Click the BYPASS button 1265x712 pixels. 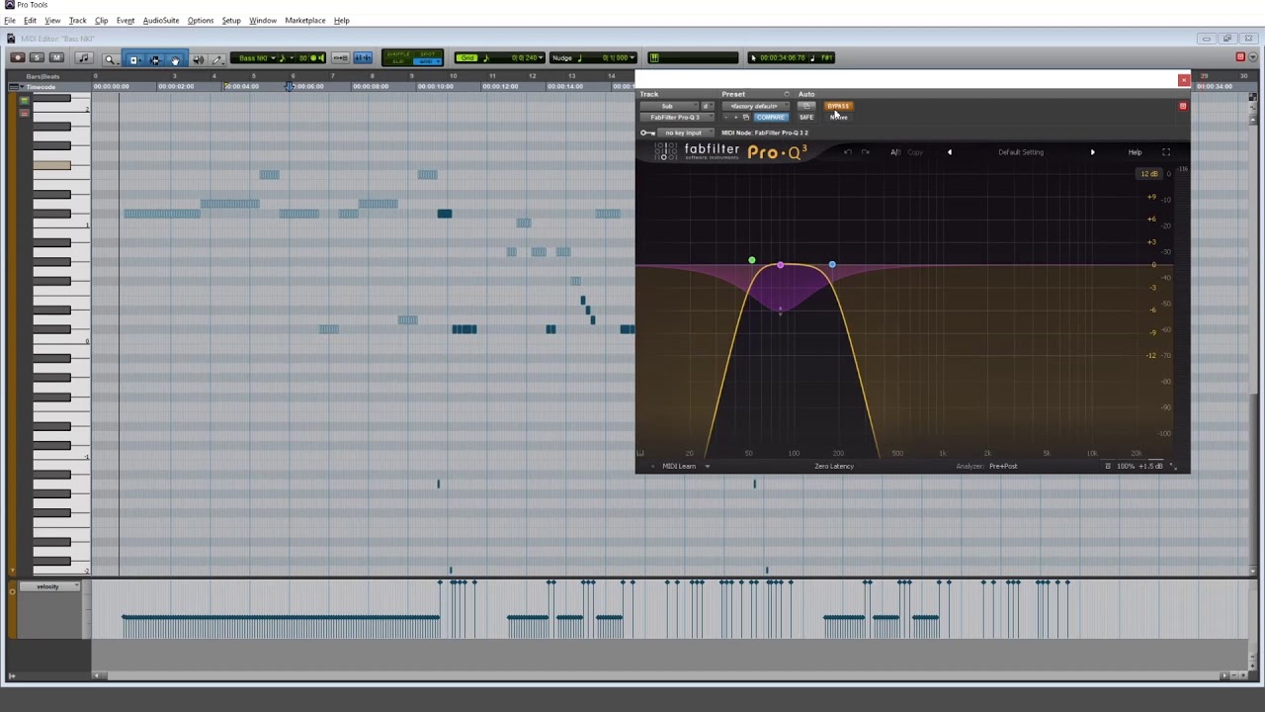pyautogui.click(x=838, y=106)
